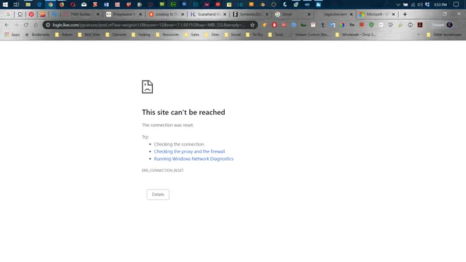Open Adobe XD from the taskbar
Viewport: 466px width, 262px height.
pos(206,5)
